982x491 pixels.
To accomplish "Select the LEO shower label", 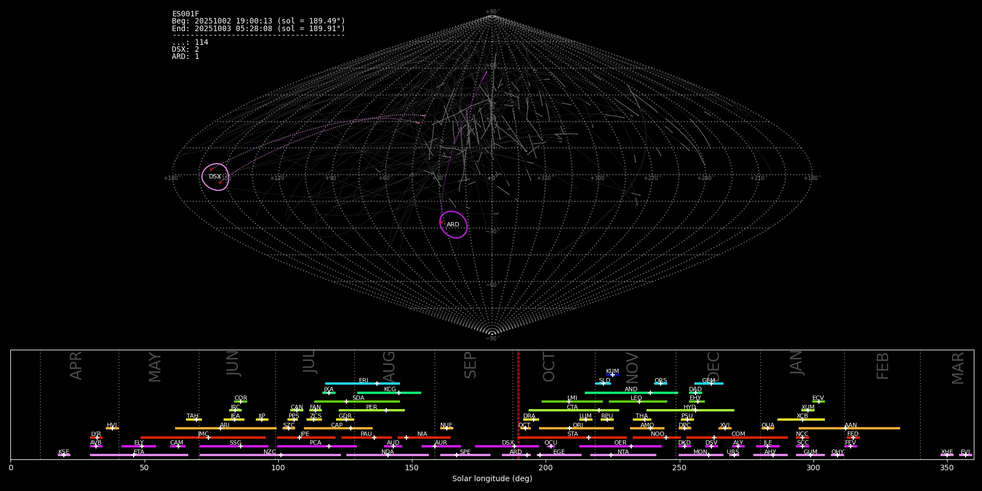I will pyautogui.click(x=636, y=398).
